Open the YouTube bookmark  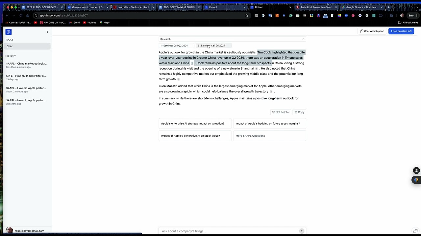89,23
